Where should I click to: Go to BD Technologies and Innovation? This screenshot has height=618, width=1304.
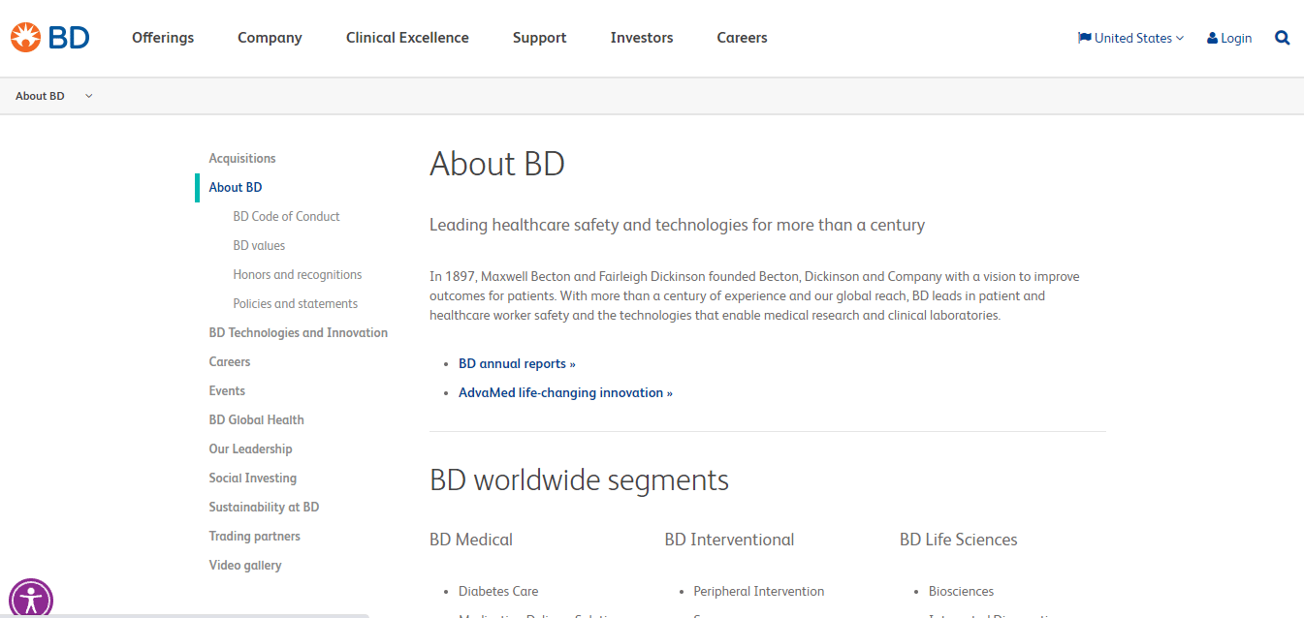click(299, 333)
